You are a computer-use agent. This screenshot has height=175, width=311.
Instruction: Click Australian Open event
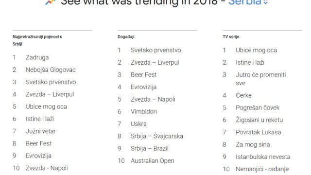click(152, 161)
